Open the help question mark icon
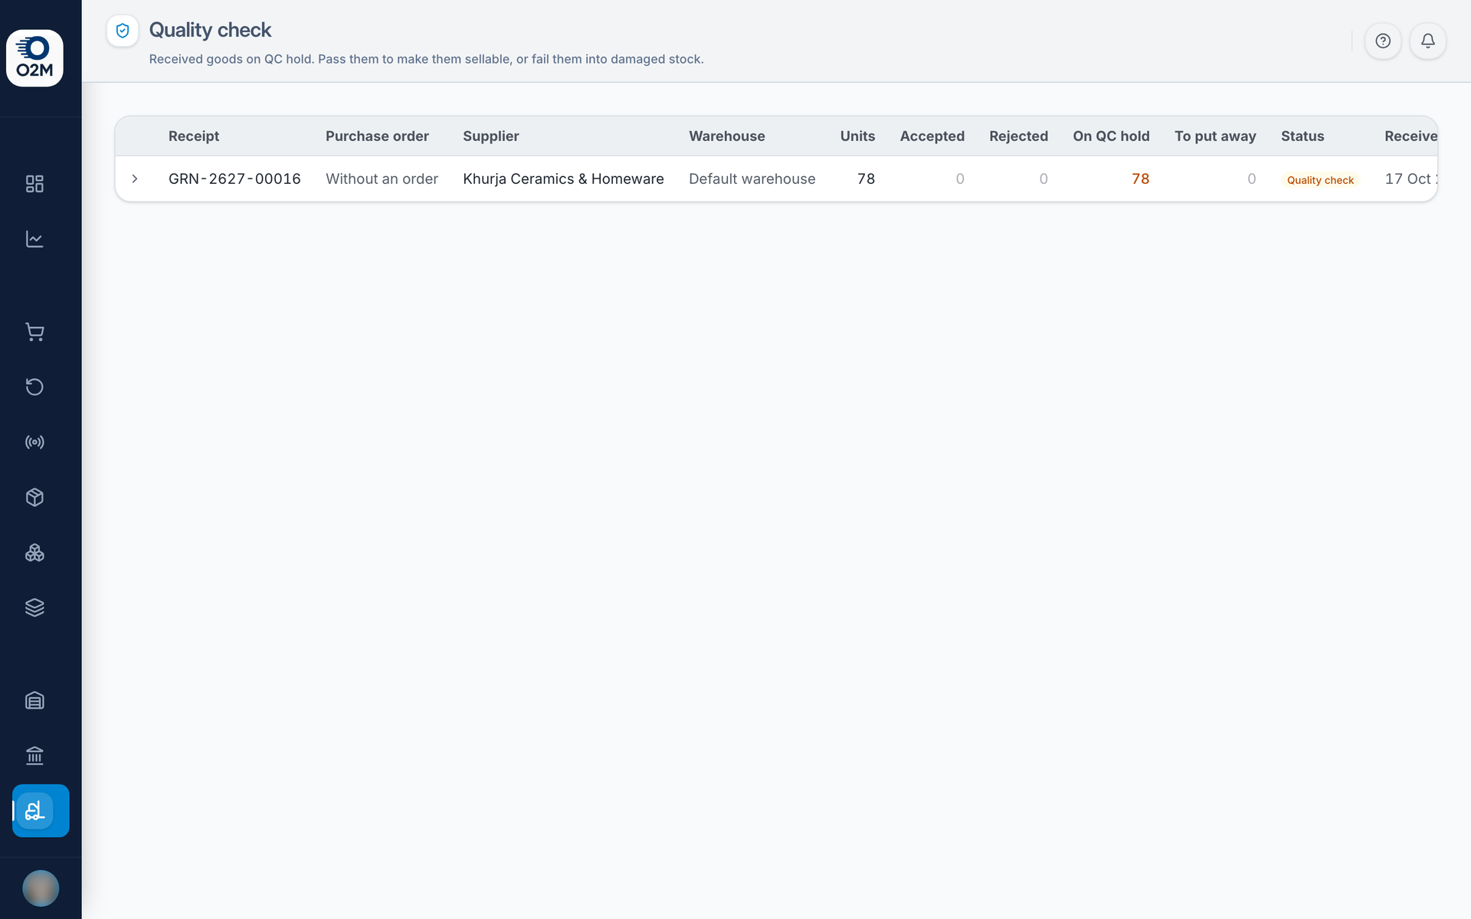1471x919 pixels. (1383, 41)
